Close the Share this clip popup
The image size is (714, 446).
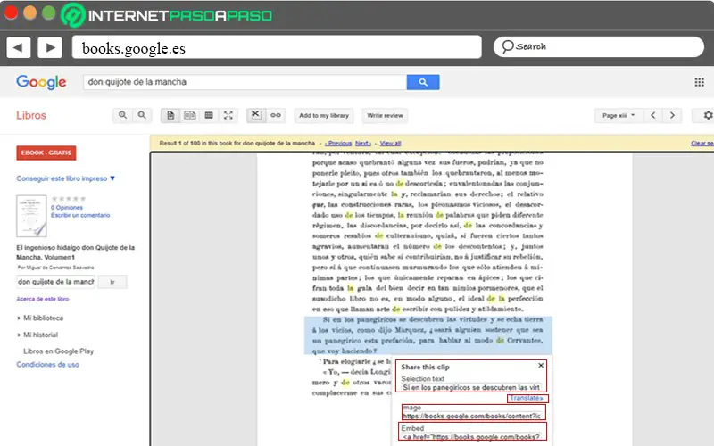[x=541, y=366]
